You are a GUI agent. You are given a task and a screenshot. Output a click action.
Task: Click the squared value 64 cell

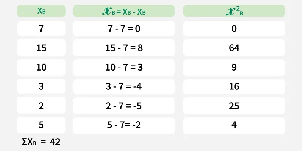pos(234,48)
